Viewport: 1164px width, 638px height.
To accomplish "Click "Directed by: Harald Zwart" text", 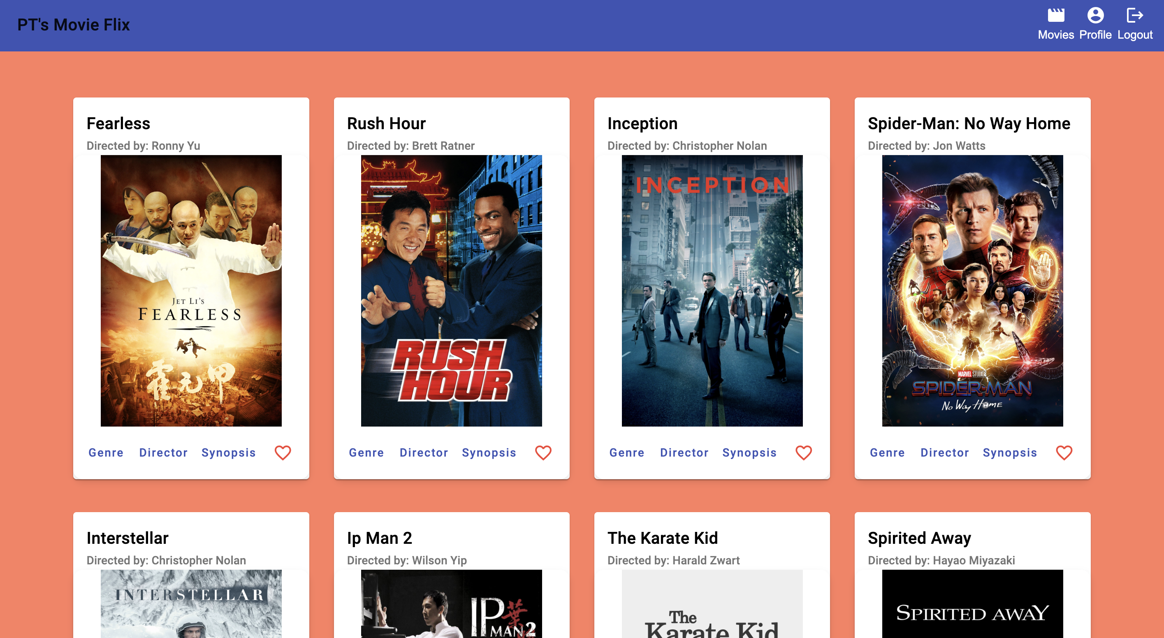I will click(673, 560).
